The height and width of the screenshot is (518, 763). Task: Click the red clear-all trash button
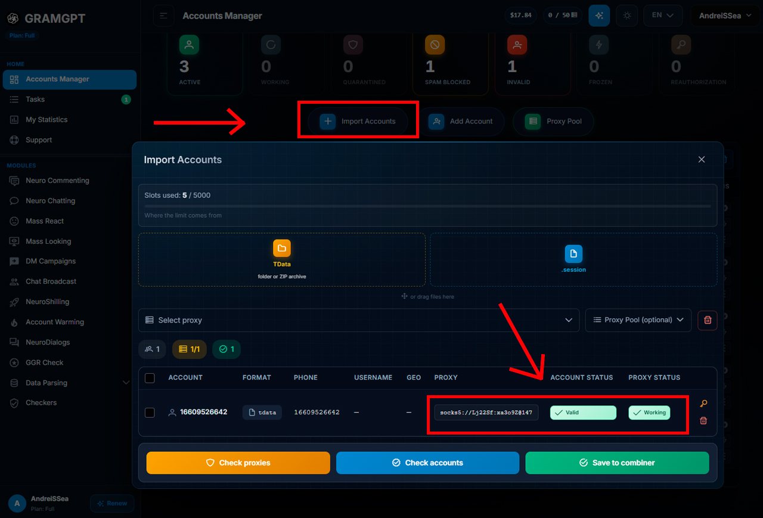click(708, 320)
